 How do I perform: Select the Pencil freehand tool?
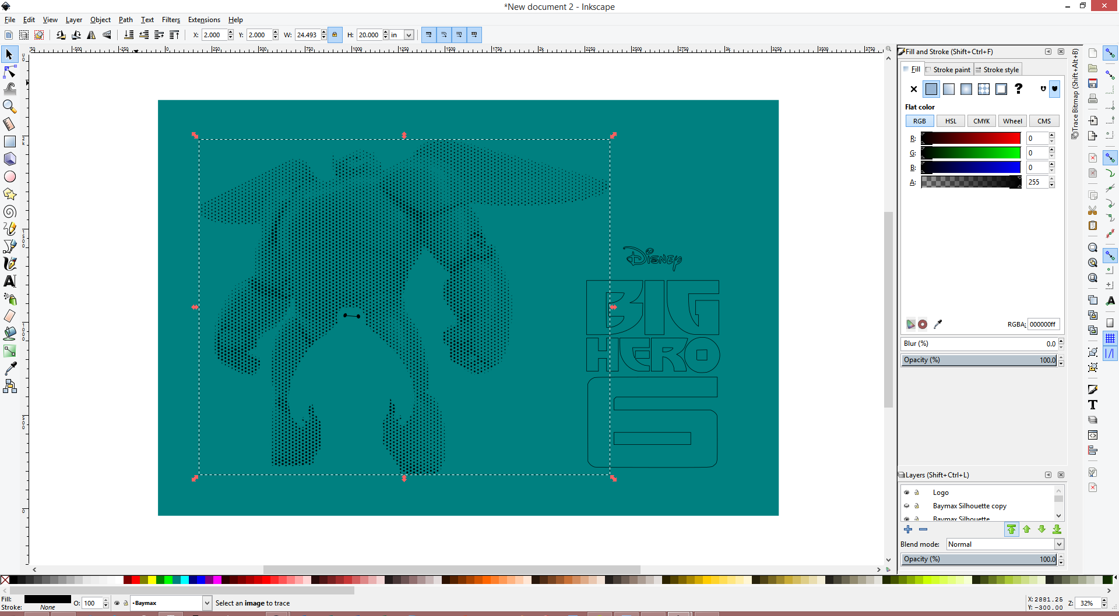9,229
